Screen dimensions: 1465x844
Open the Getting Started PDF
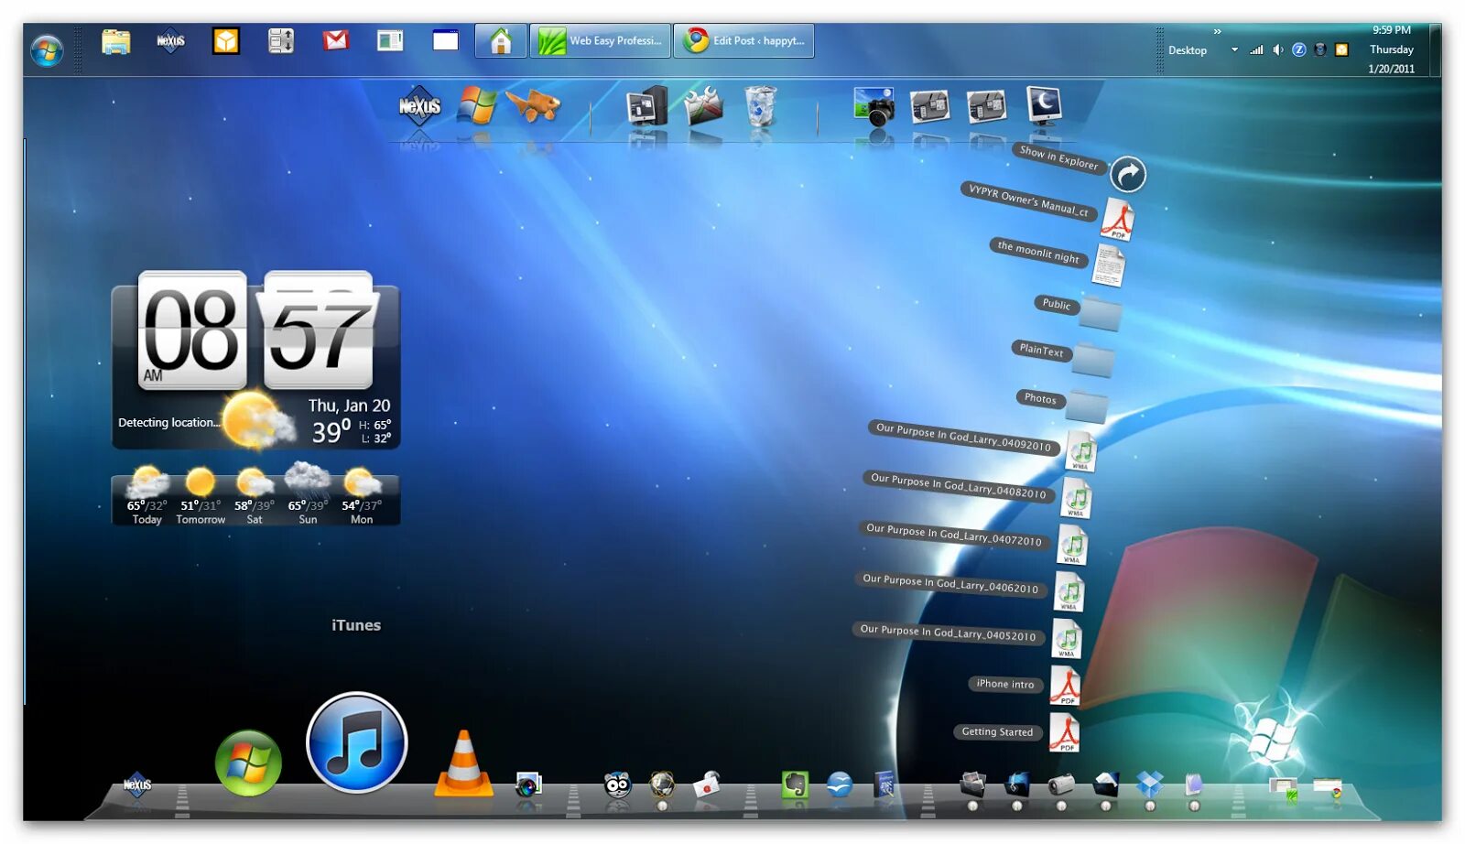coord(1065,732)
